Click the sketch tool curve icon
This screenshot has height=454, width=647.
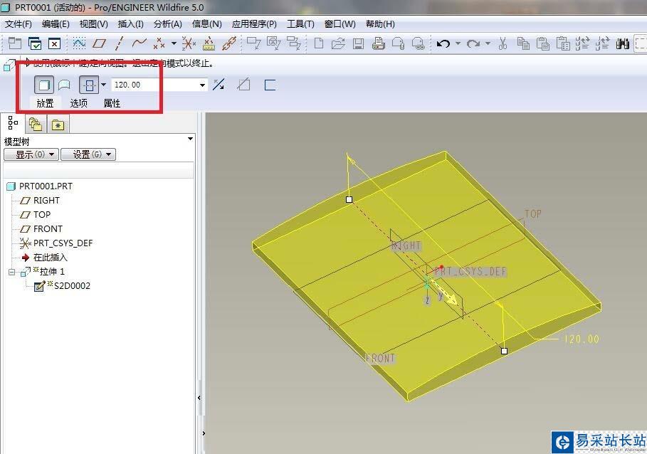click(79, 43)
